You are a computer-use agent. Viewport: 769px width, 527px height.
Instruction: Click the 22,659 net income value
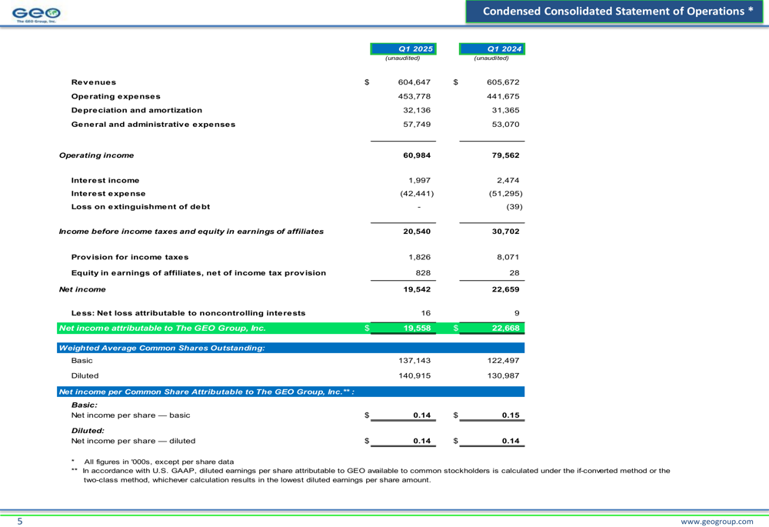click(505, 289)
